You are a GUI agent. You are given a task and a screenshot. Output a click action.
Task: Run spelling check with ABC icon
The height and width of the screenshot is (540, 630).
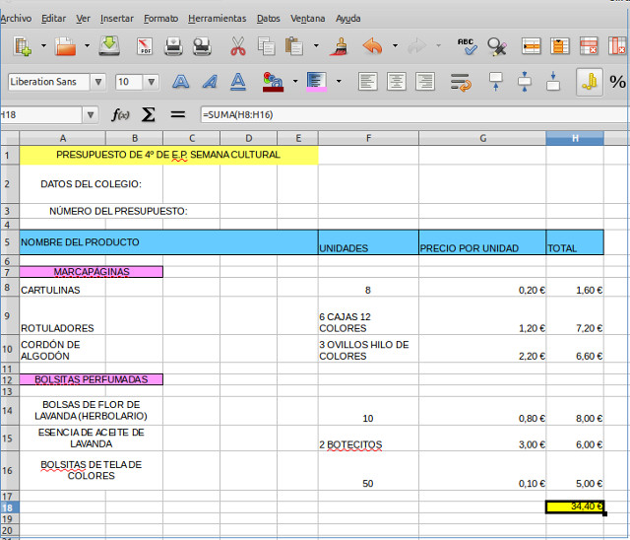tap(467, 46)
